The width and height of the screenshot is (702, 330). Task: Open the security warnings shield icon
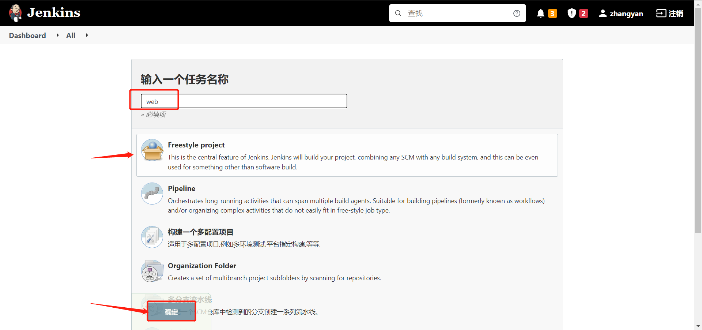(571, 14)
